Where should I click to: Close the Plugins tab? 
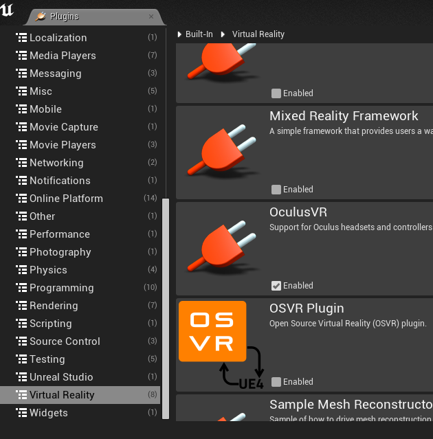pyautogui.click(x=151, y=16)
